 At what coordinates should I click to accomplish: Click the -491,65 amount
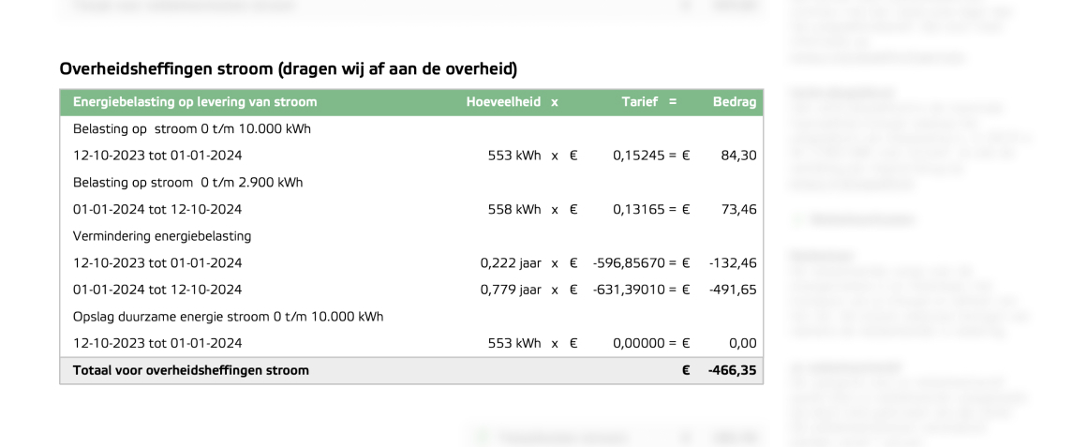(733, 290)
